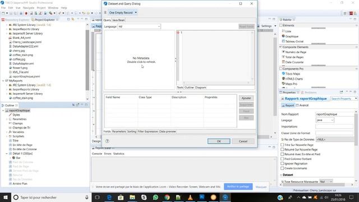Click the Cortana microphone icon

click(x=87, y=198)
